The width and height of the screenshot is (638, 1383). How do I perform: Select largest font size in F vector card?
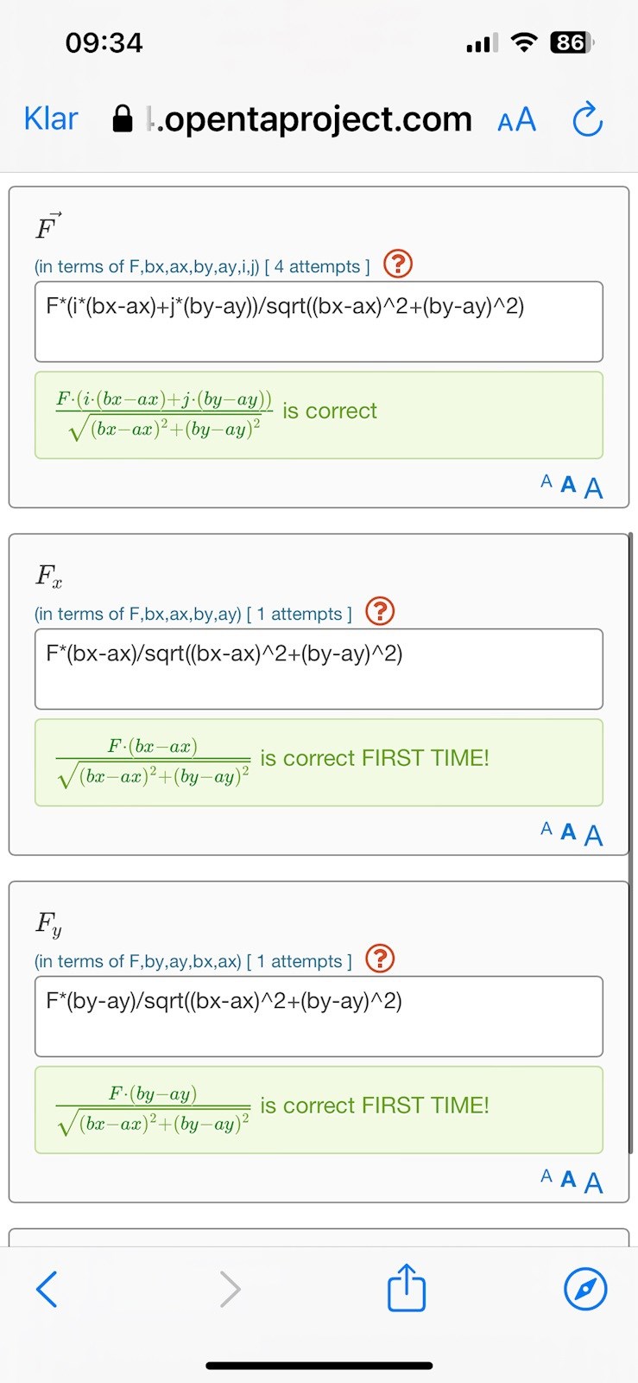(x=593, y=488)
